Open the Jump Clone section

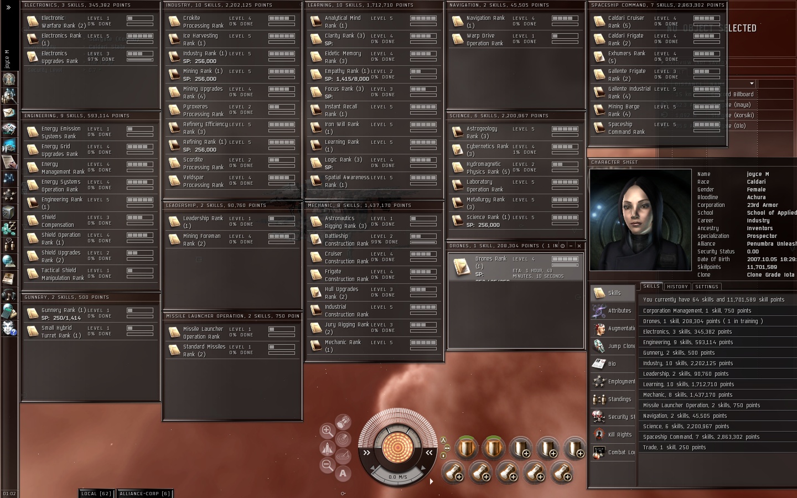[613, 346]
